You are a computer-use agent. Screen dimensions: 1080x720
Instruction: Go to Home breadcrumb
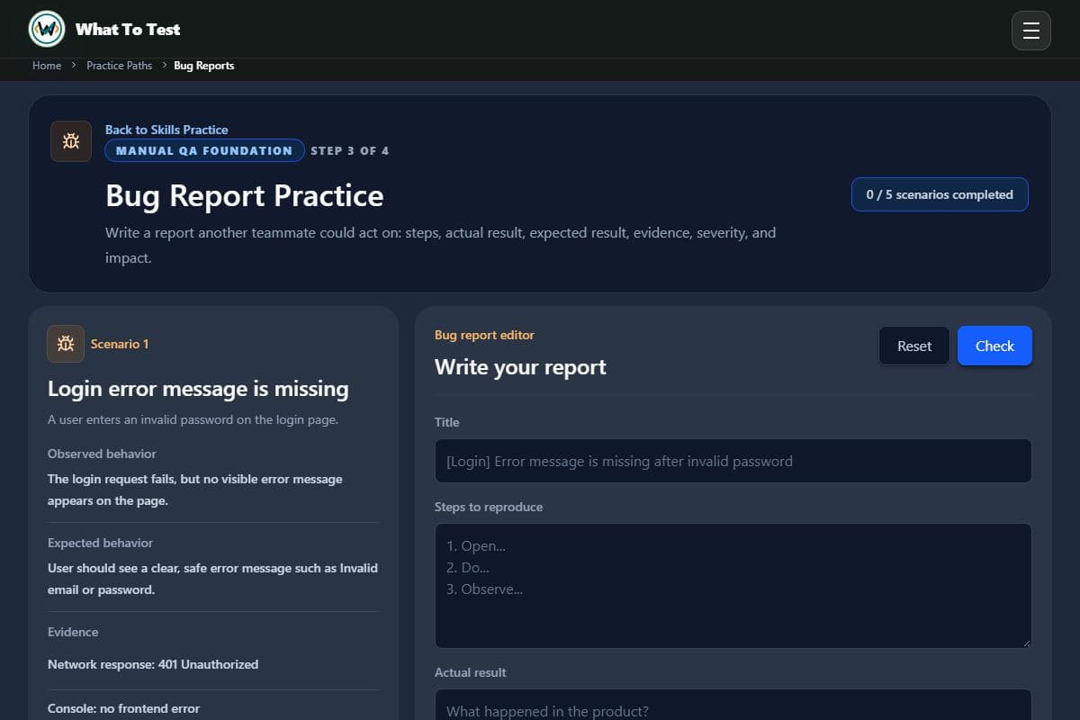[x=47, y=66]
